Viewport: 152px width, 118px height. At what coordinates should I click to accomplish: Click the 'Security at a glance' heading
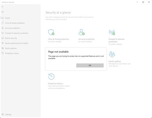58,13
